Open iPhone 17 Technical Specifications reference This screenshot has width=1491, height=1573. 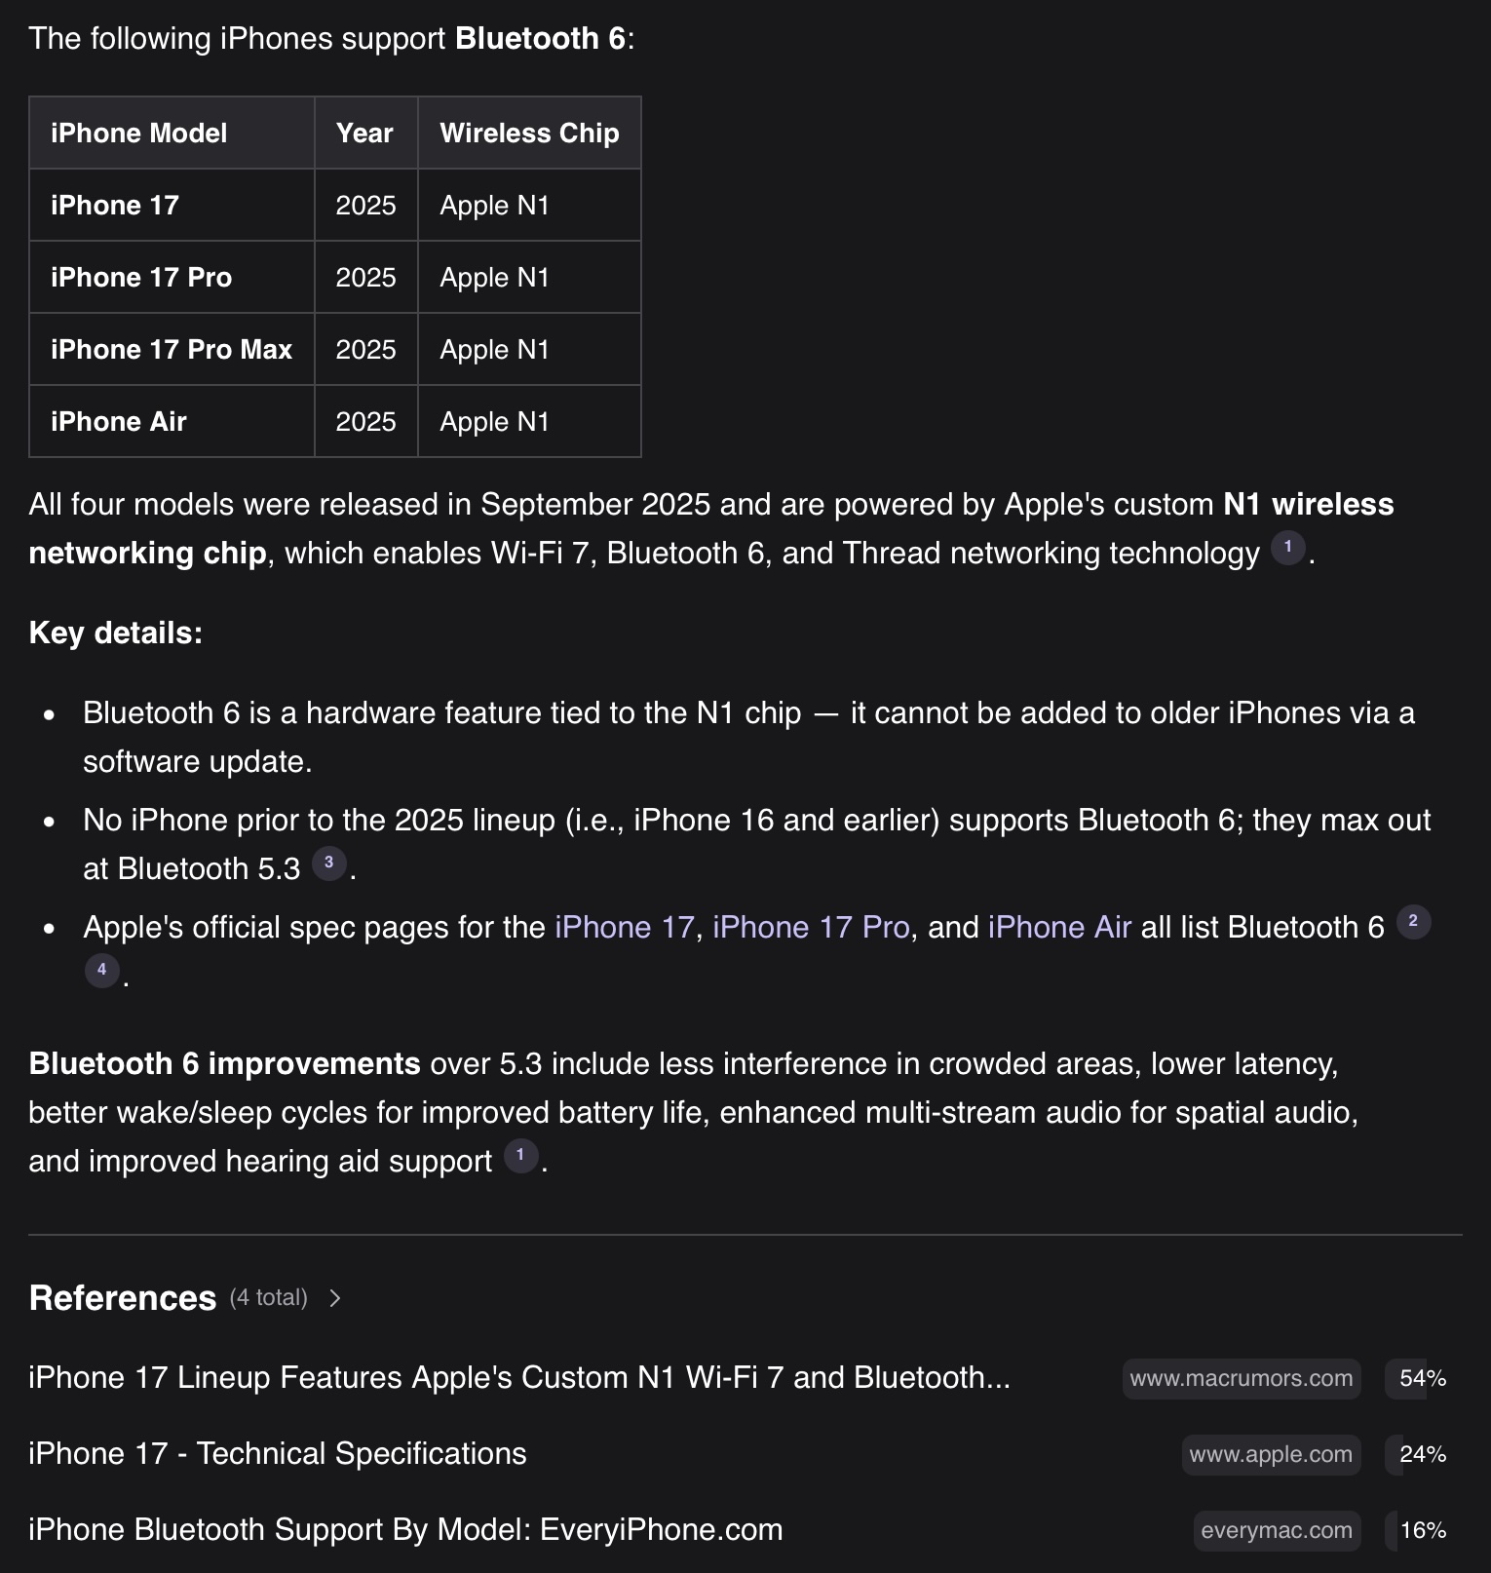tap(278, 1453)
